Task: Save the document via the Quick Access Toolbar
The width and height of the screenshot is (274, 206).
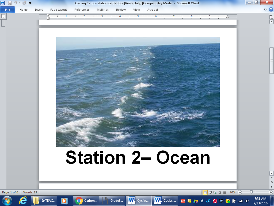Action: click(x=10, y=3)
